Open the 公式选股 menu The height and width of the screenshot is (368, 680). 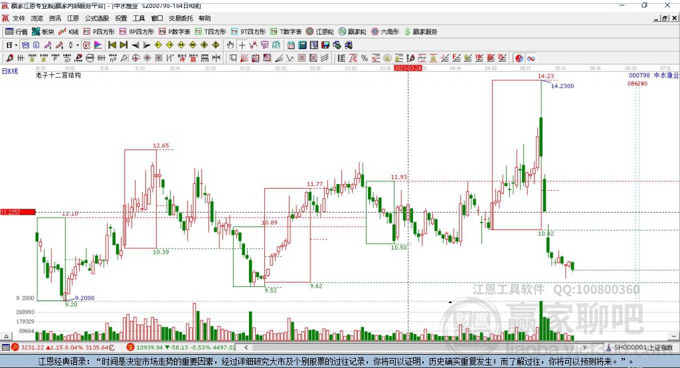(x=97, y=18)
